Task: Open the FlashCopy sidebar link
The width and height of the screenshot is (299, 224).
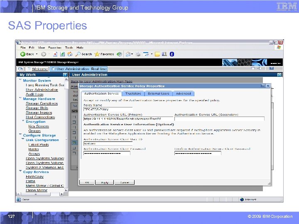Action: click(x=35, y=176)
